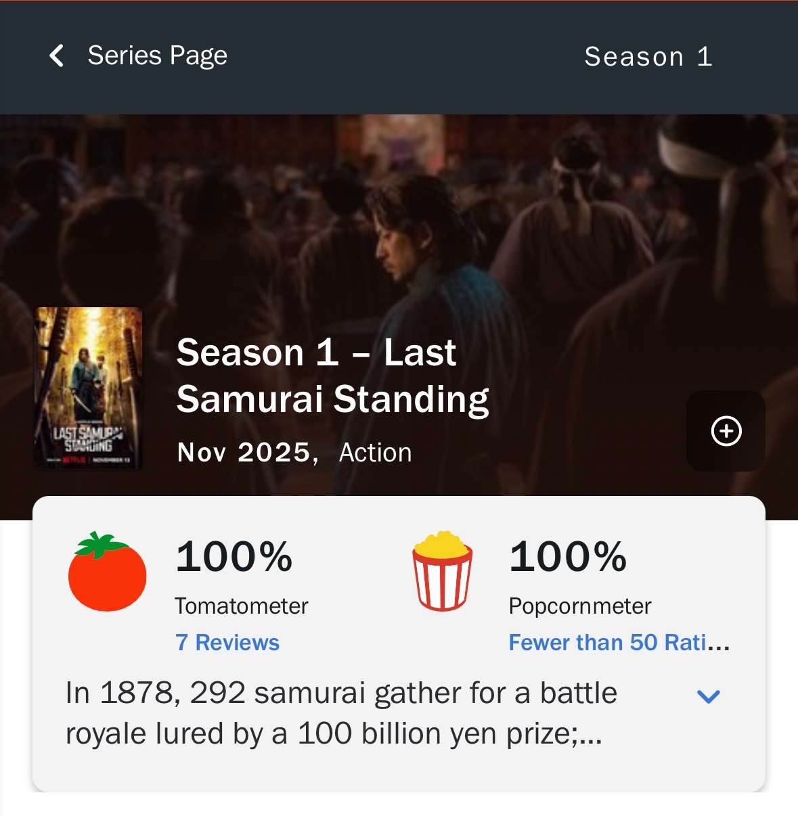Select the Action genre label
Viewport: 798px width, 816px height.
coord(375,453)
